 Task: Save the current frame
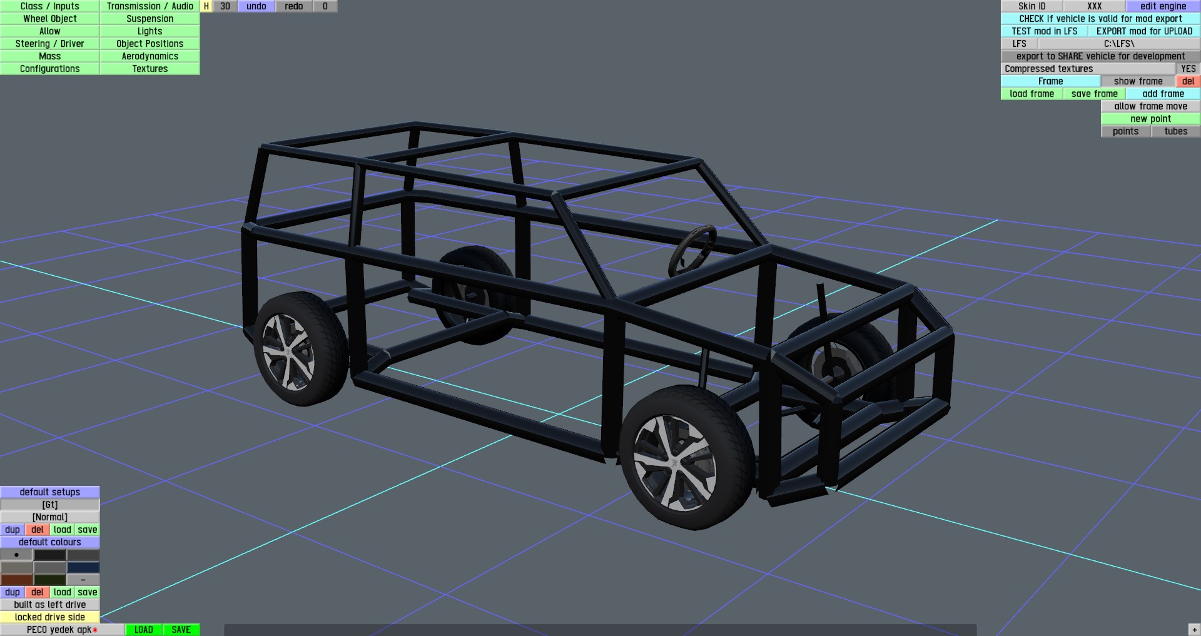click(x=1095, y=94)
